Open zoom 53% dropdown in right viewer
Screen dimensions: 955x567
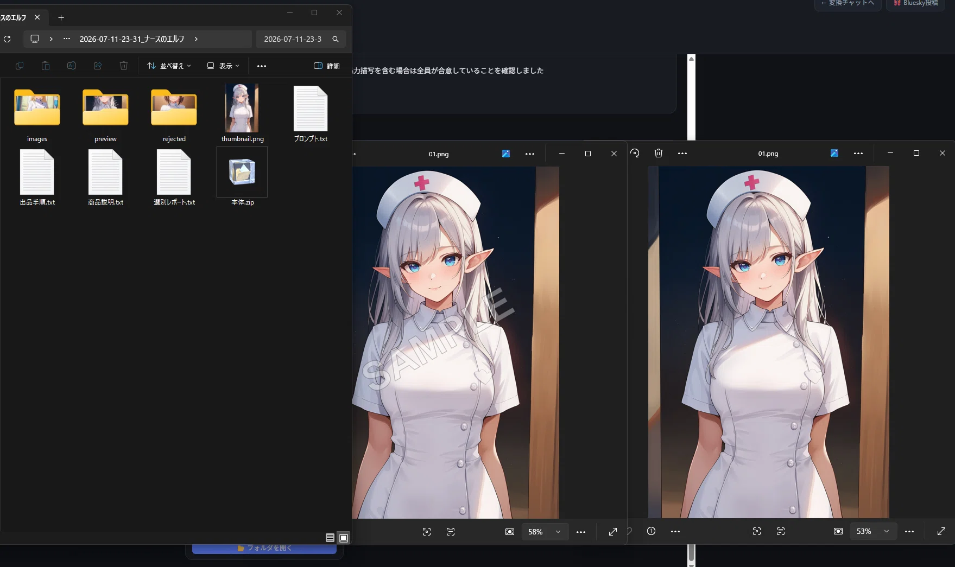(873, 531)
